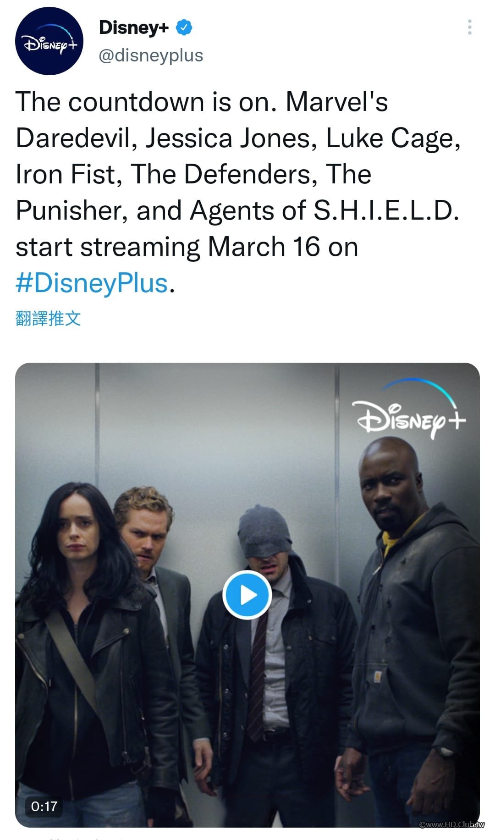
Task: Click the tweet body text to open the tweet
Action: pos(238,192)
